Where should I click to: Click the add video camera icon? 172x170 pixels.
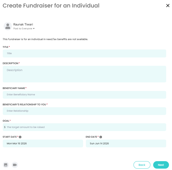15,165
